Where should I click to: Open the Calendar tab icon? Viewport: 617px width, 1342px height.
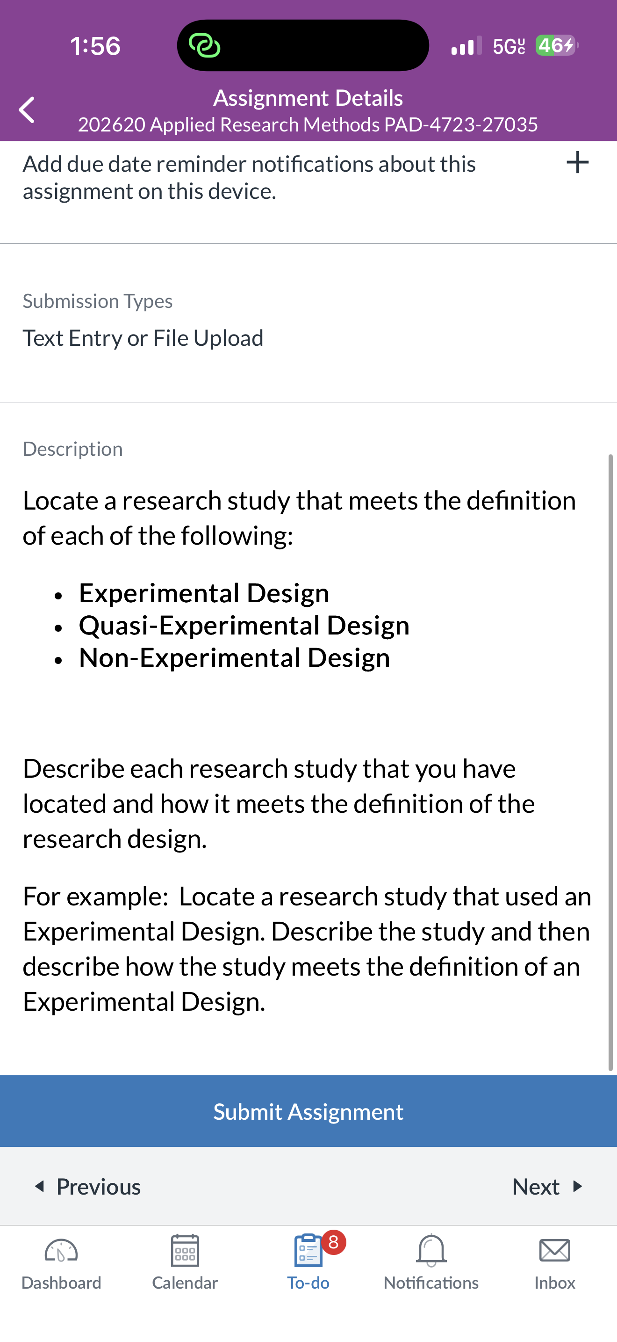pyautogui.click(x=185, y=1250)
